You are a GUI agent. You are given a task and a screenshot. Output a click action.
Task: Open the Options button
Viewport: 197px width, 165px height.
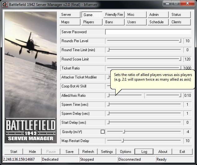click(x=126, y=152)
